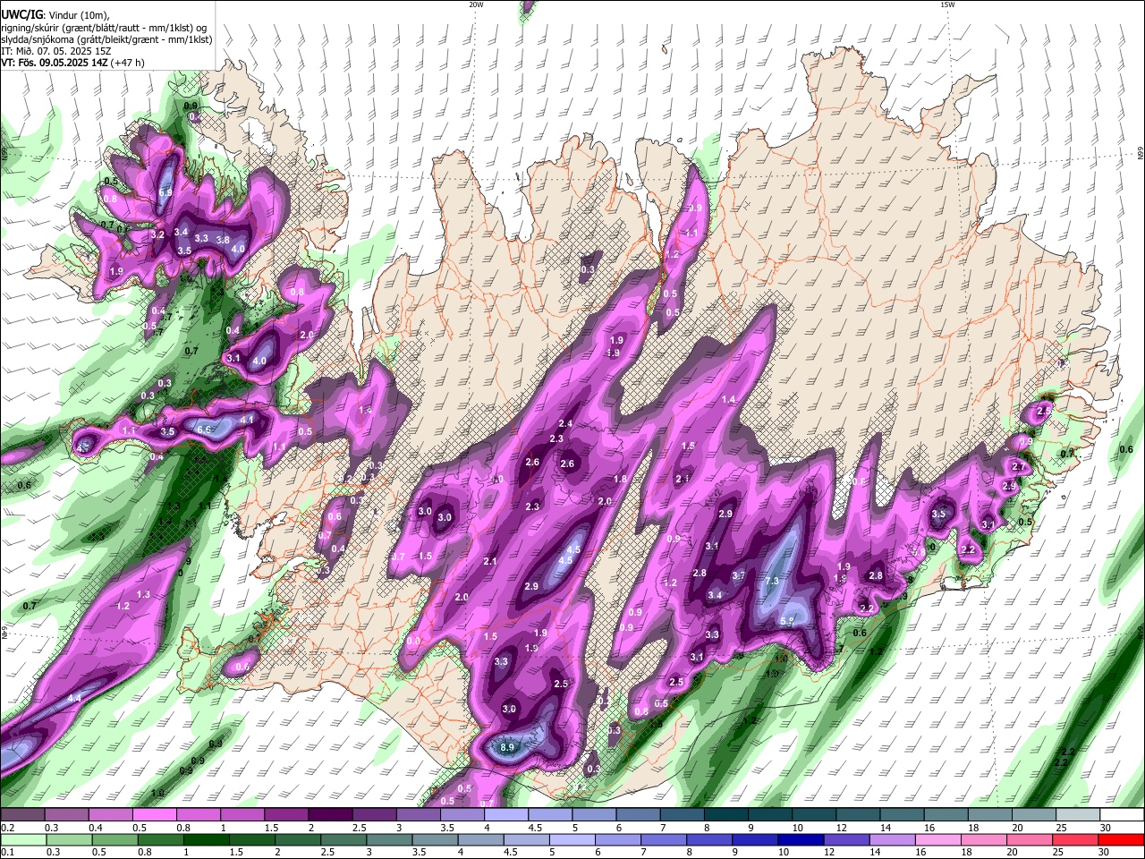1145x859 pixels.
Task: Select the 3.8 value in the Westfjords
Action: (224, 240)
